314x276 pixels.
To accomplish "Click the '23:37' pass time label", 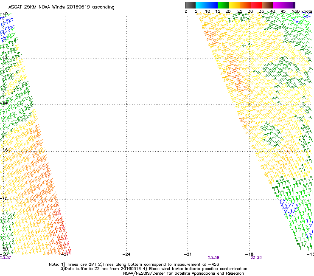I will [6, 258].
